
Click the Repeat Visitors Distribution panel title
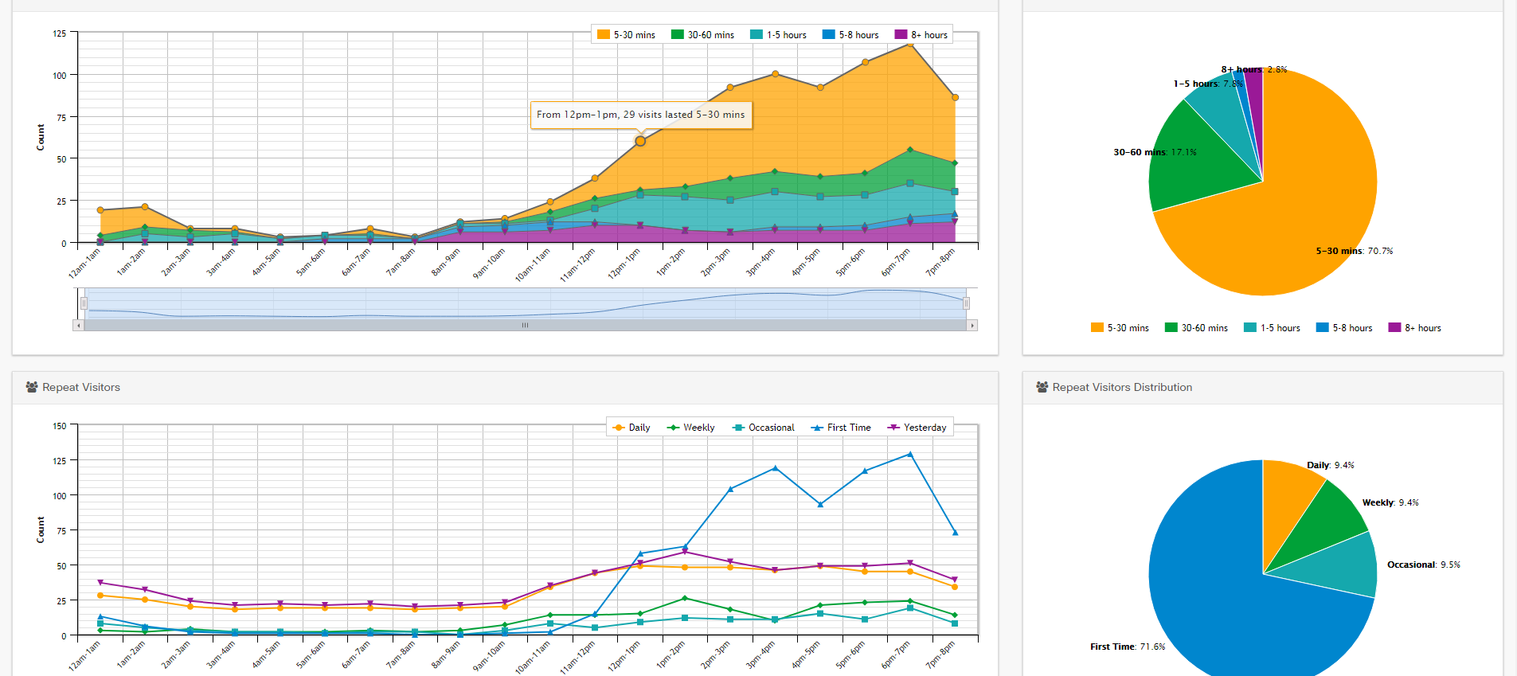[x=1122, y=387]
